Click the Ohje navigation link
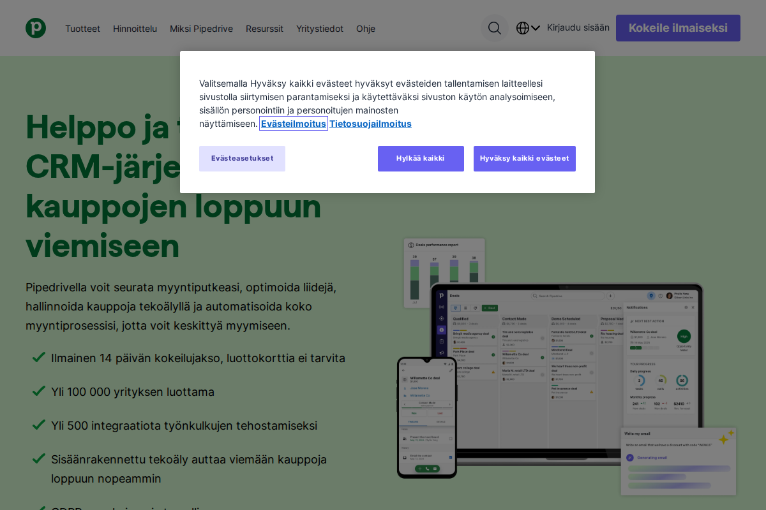This screenshot has width=766, height=510. click(x=366, y=29)
